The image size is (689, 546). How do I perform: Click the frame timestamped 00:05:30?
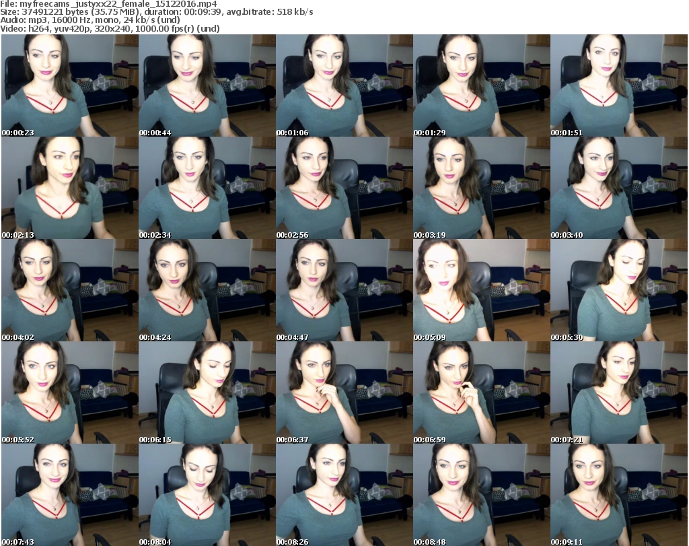tap(618, 290)
